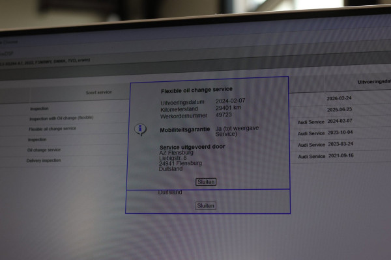Click the Liebigstr. 8 address line
Image resolution: width=391 pixels, height=260 pixels.
(173, 158)
